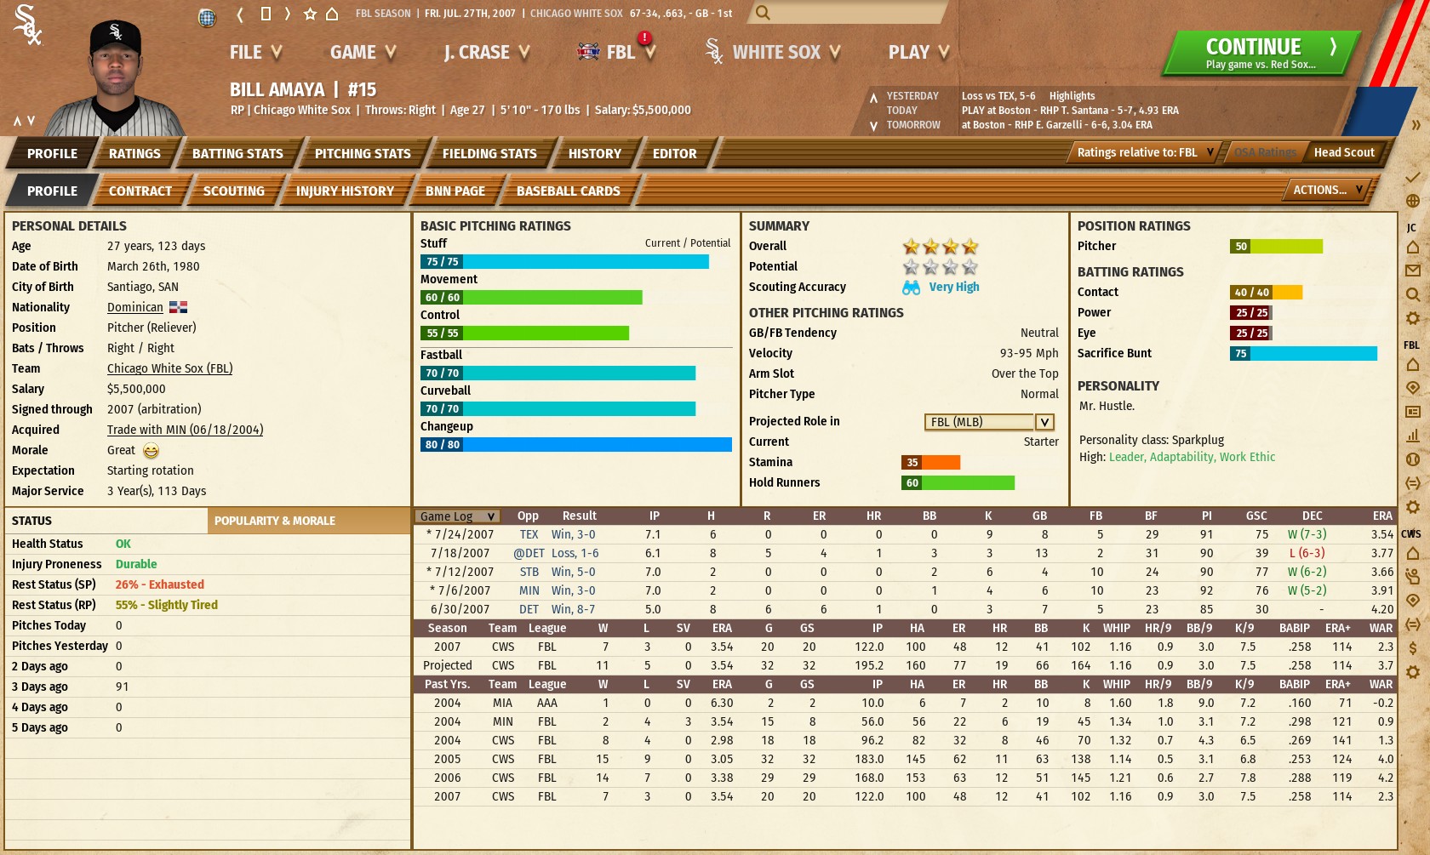The height and width of the screenshot is (855, 1430).
Task: Select the Head Scout ratings option
Action: tap(1343, 152)
